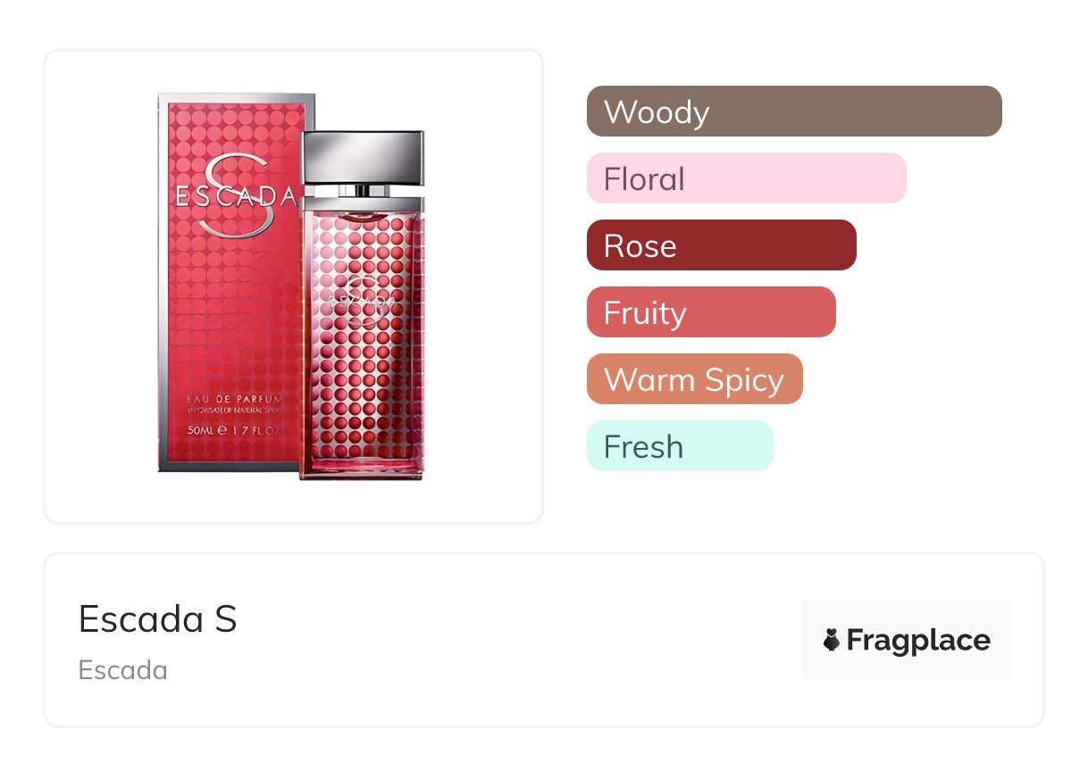
Task: Click the silver cap of the bottle
Action: pos(363,156)
